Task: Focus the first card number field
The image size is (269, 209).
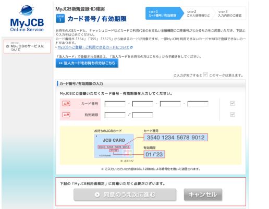Action: (115, 104)
